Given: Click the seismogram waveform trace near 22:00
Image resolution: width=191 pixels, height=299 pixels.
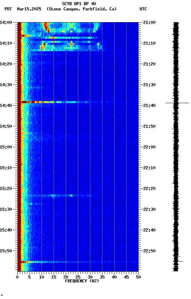Looking at the screenshot, I should pos(176,147).
